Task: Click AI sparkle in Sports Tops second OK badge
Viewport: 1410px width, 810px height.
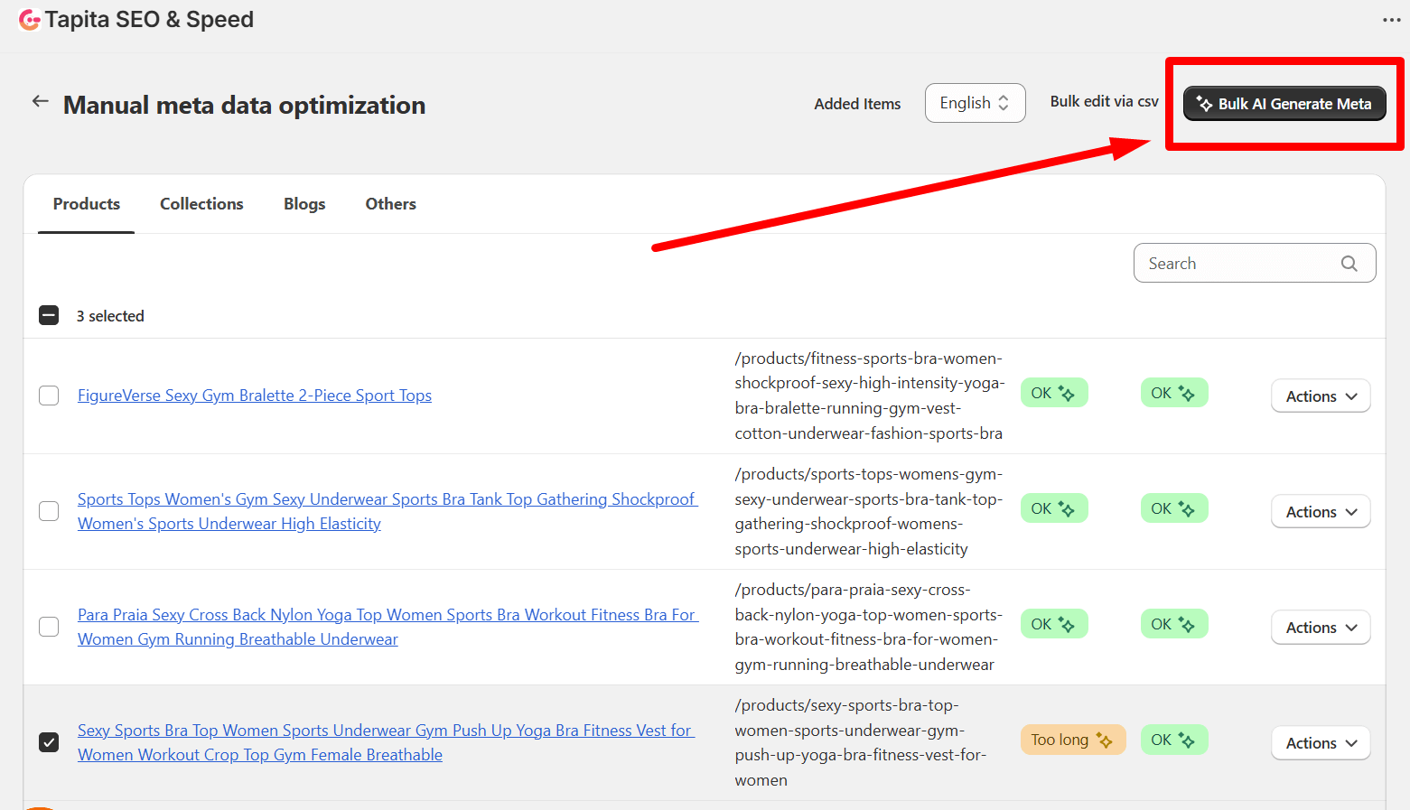Action: (x=1187, y=509)
